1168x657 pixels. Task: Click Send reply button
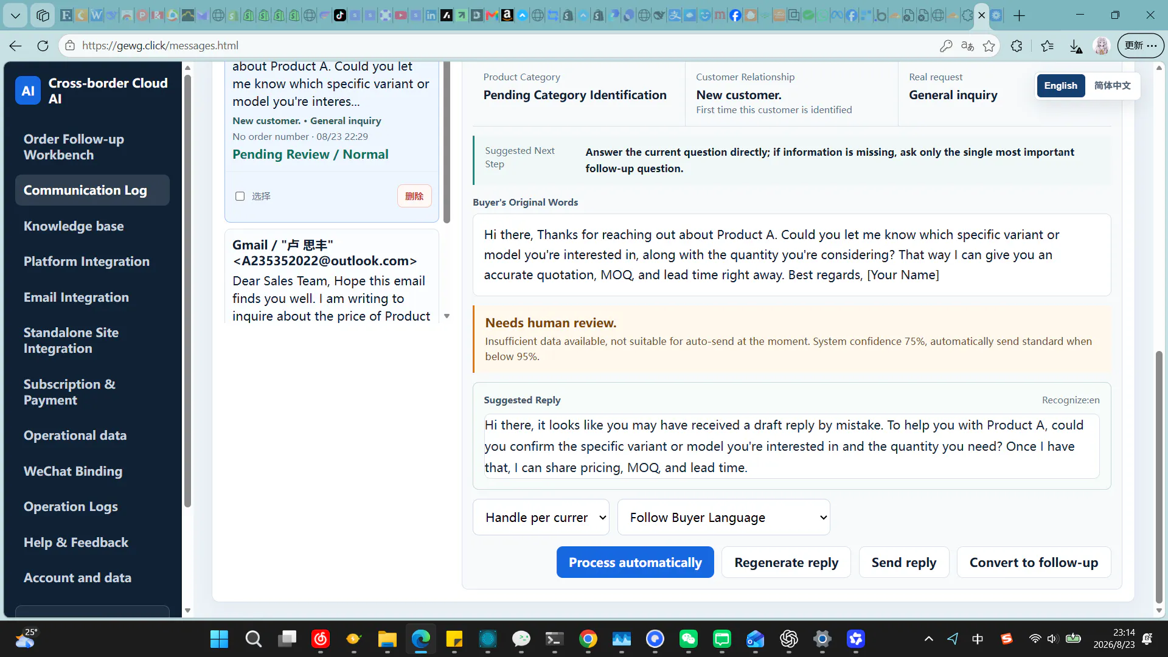tap(904, 562)
